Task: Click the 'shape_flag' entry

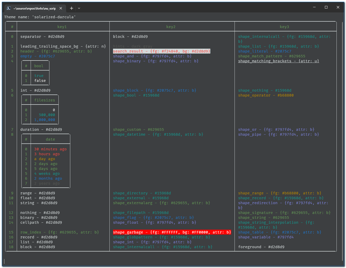Action: point(153,218)
